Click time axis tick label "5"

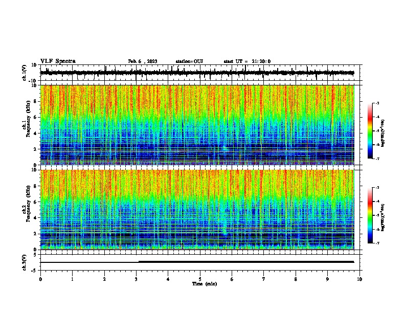[x=200, y=279]
